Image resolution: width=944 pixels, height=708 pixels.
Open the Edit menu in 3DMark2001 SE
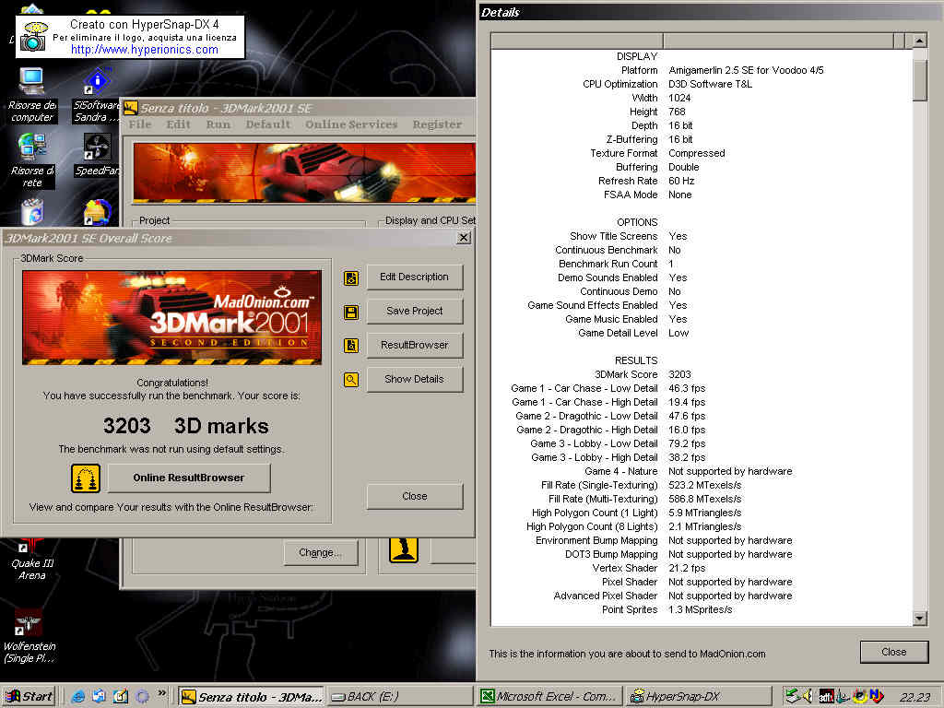click(178, 124)
